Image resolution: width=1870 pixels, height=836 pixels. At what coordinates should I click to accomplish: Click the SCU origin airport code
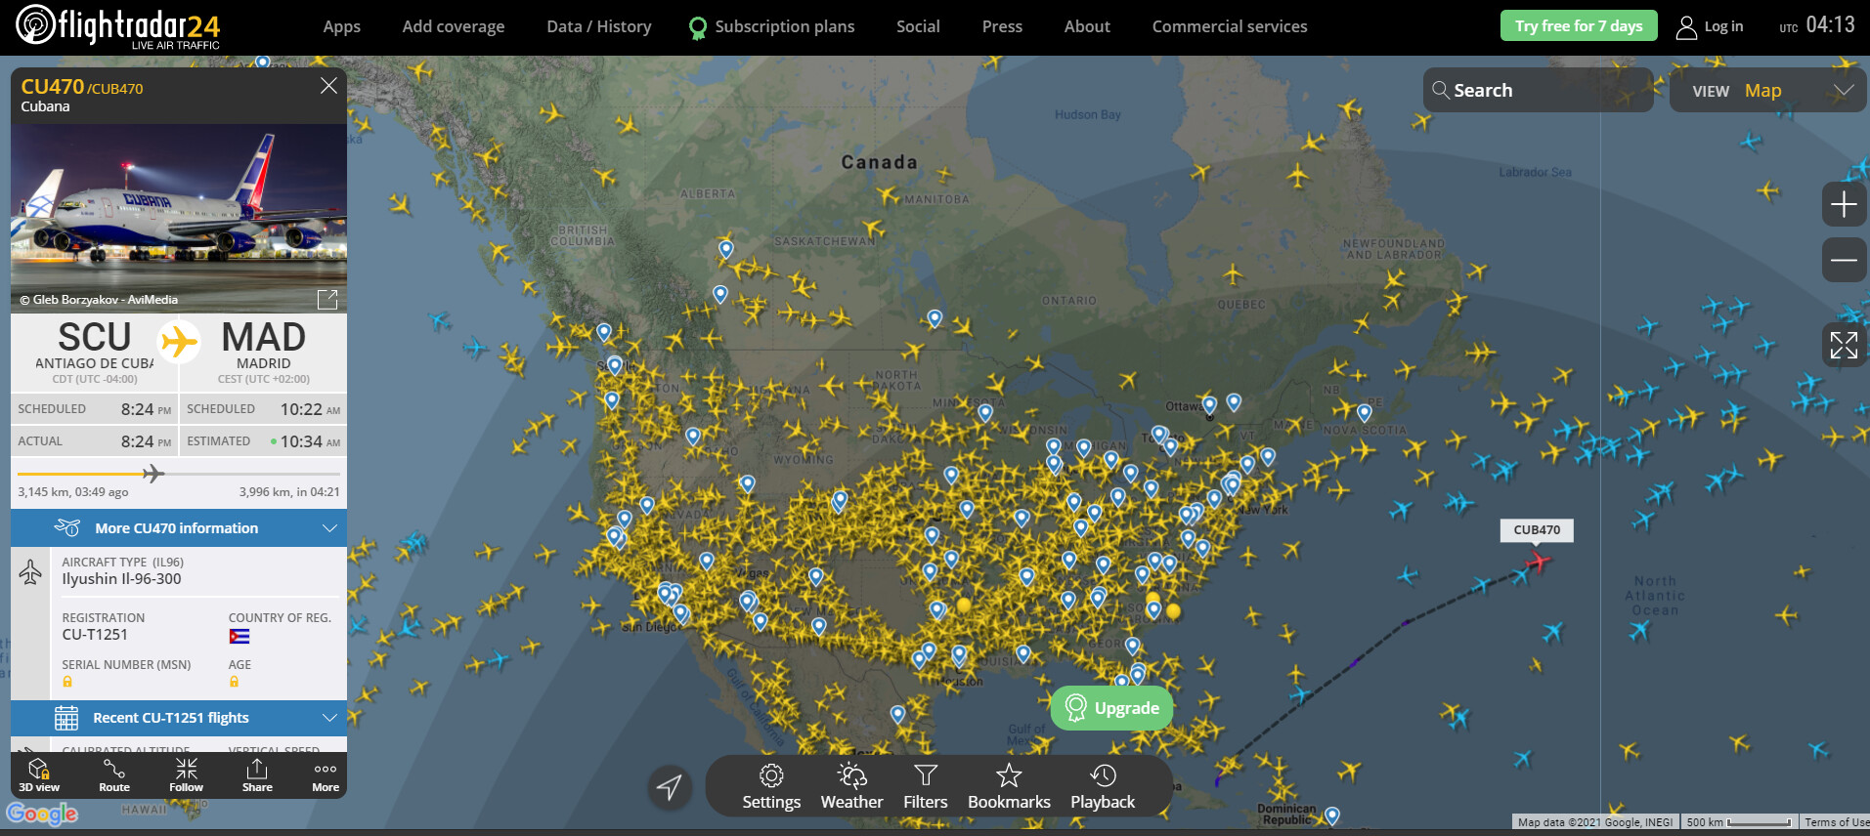pos(95,337)
